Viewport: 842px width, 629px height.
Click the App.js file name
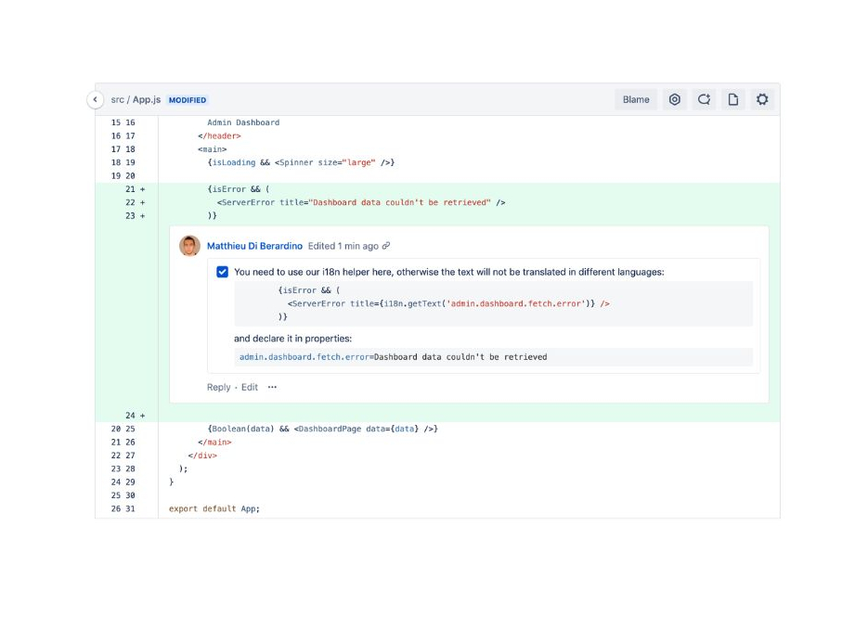(147, 99)
